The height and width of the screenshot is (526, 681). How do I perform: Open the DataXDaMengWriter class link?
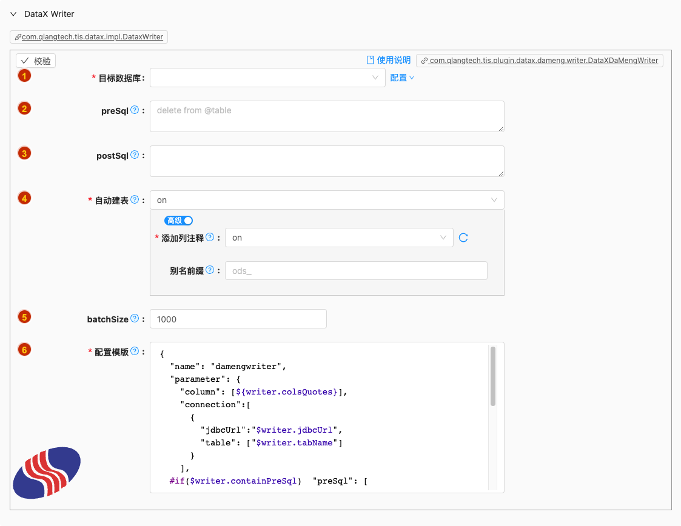(x=540, y=61)
